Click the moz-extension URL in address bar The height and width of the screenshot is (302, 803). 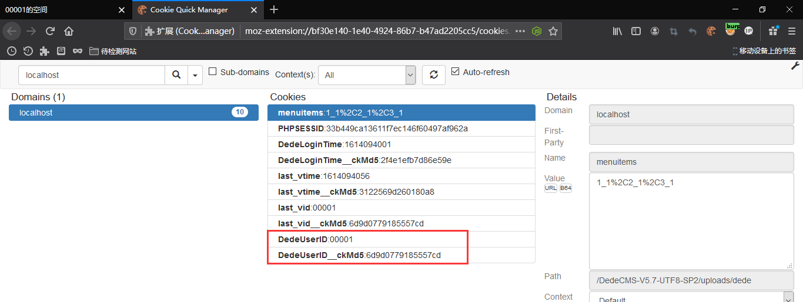tap(377, 31)
